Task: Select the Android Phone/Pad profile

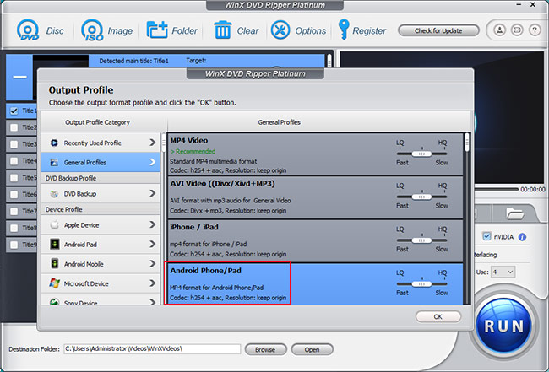Action: click(315, 284)
